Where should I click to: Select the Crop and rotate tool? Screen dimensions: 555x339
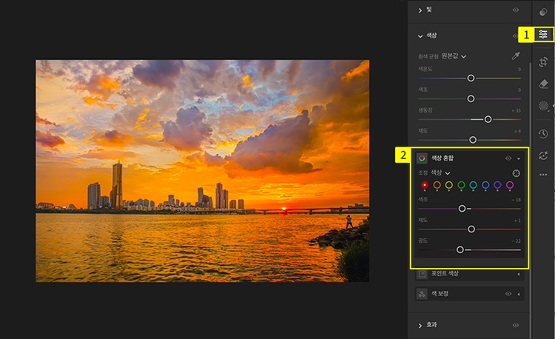543,62
